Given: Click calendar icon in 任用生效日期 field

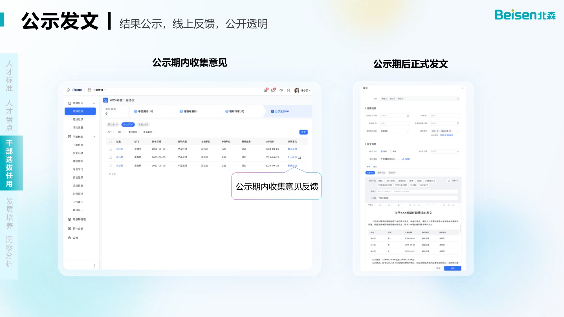Looking at the screenshot, I should pos(408,116).
